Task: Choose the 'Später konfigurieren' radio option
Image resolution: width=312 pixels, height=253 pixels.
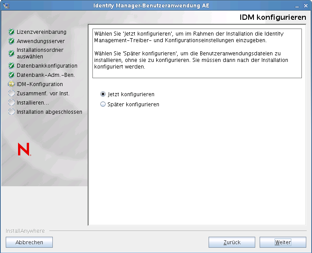Action: [103, 104]
